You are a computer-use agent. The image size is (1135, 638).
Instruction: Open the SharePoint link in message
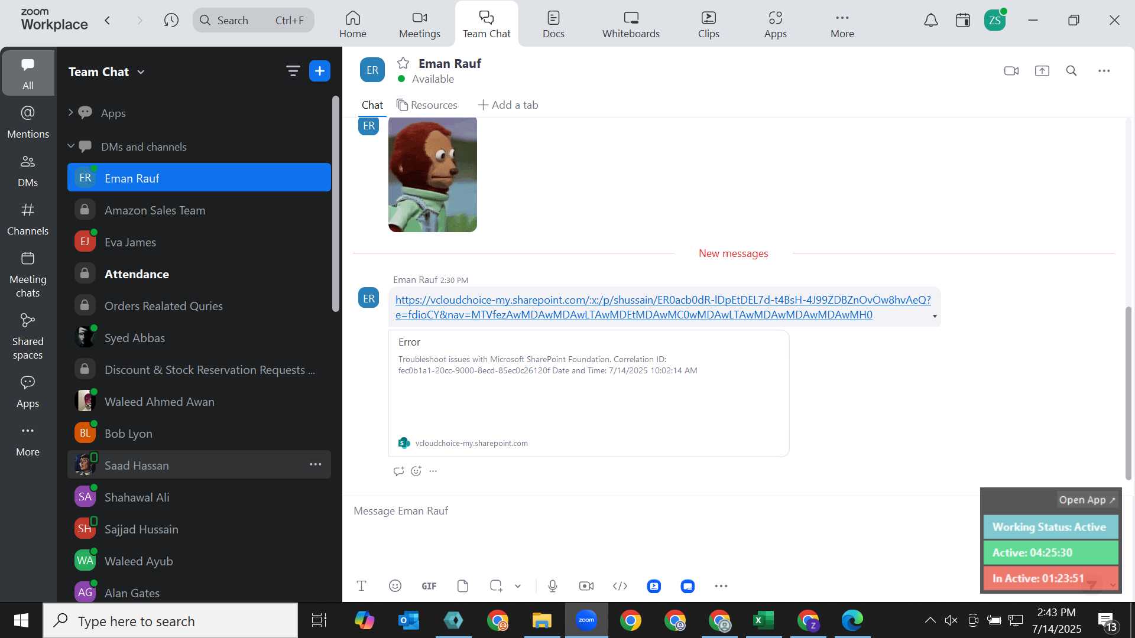tap(663, 307)
